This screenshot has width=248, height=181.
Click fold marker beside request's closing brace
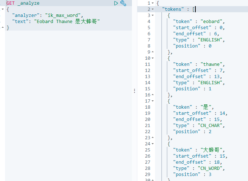3,27
